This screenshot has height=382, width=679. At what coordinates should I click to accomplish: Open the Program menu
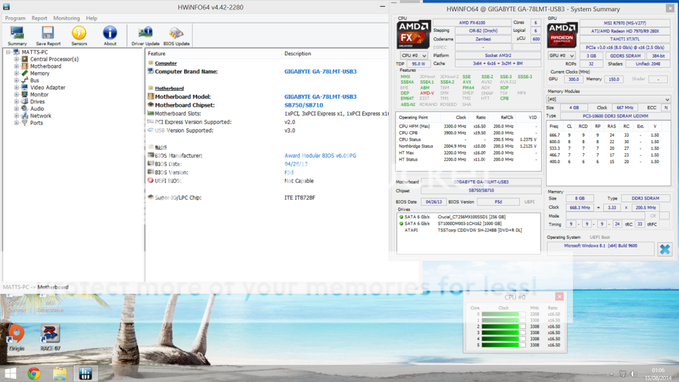pos(15,18)
